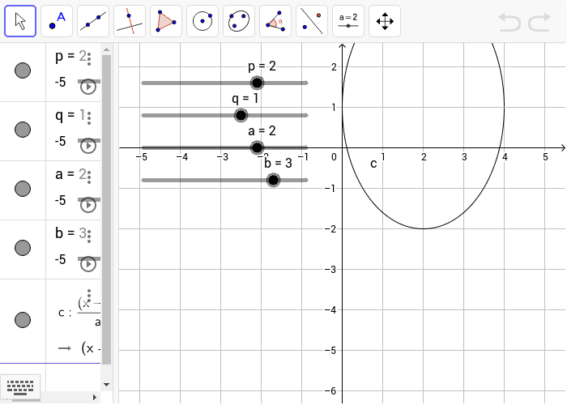Select the Ellipse conic tool

[x=239, y=21]
